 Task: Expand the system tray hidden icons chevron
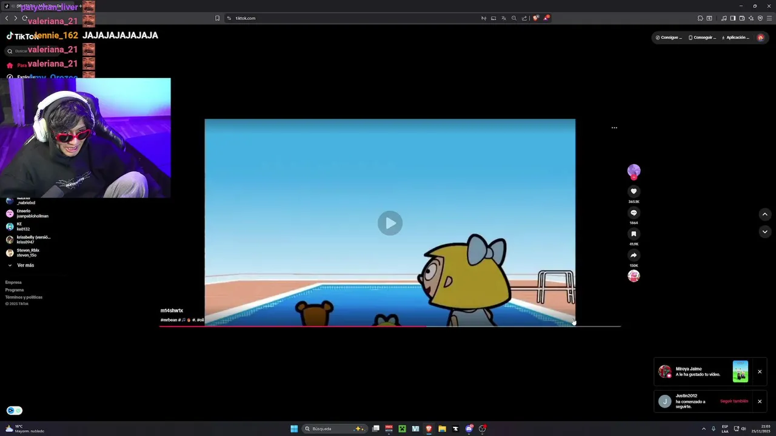coord(704,429)
